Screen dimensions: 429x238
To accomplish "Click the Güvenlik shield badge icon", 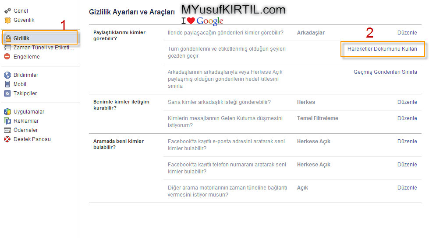I will [7, 20].
